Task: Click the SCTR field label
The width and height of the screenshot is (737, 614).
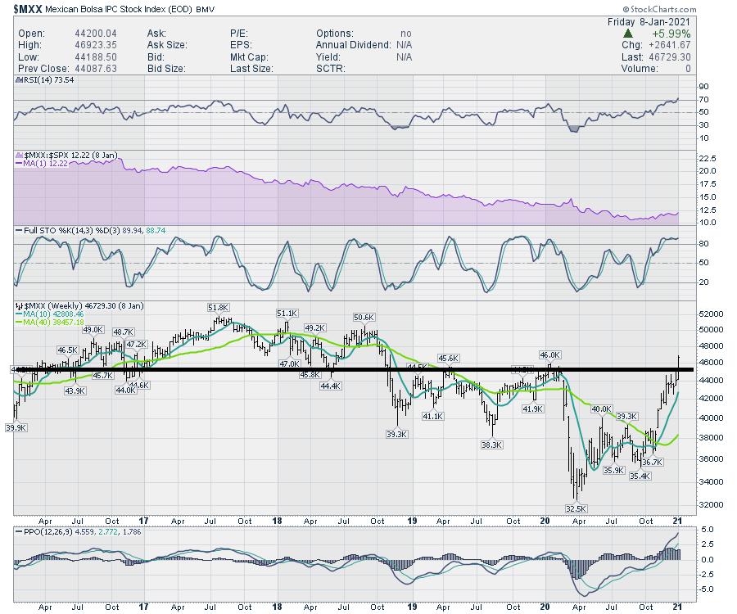Action: pos(331,68)
